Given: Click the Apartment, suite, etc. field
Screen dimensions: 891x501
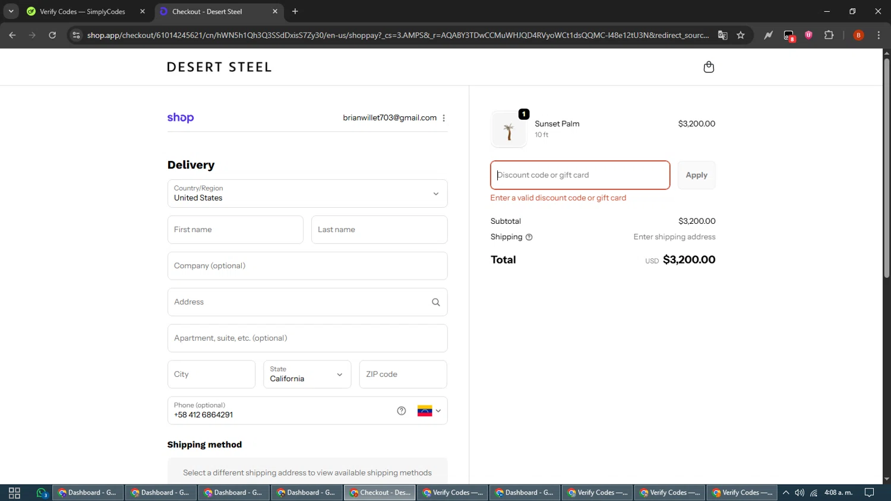Looking at the screenshot, I should (307, 338).
